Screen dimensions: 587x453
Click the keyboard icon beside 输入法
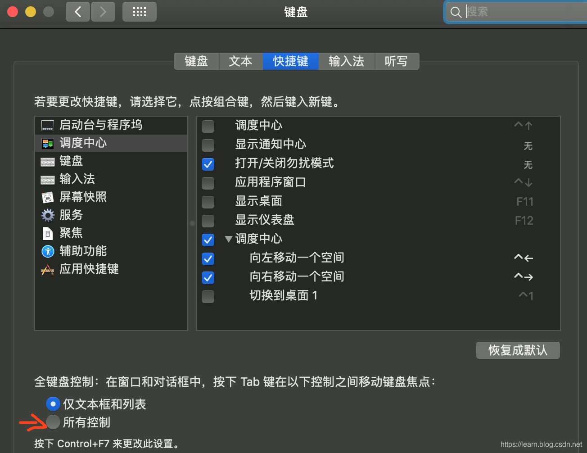click(x=48, y=180)
